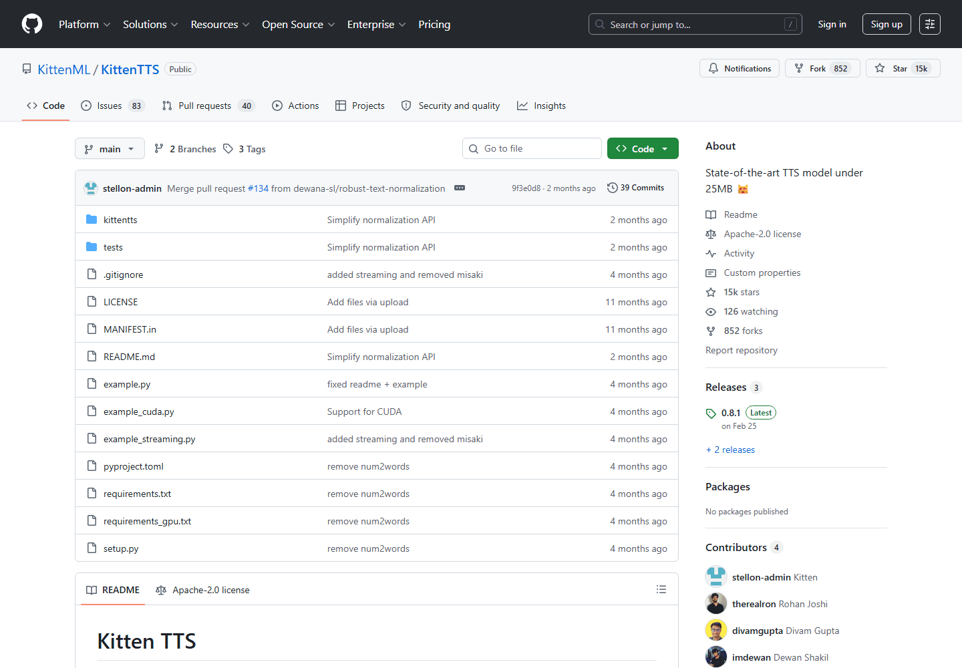The image size is (962, 668).
Task: Select the Apache-2.0 license tab in README
Action: (202, 590)
